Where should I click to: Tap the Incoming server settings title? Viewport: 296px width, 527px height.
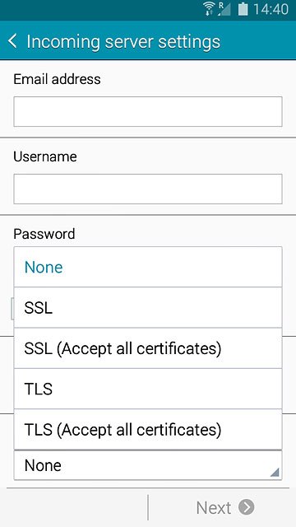click(123, 42)
